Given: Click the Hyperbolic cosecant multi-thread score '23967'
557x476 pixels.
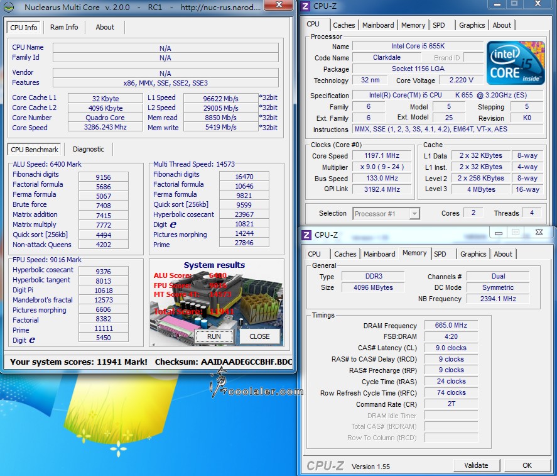Looking at the screenshot, I should pos(244,214).
